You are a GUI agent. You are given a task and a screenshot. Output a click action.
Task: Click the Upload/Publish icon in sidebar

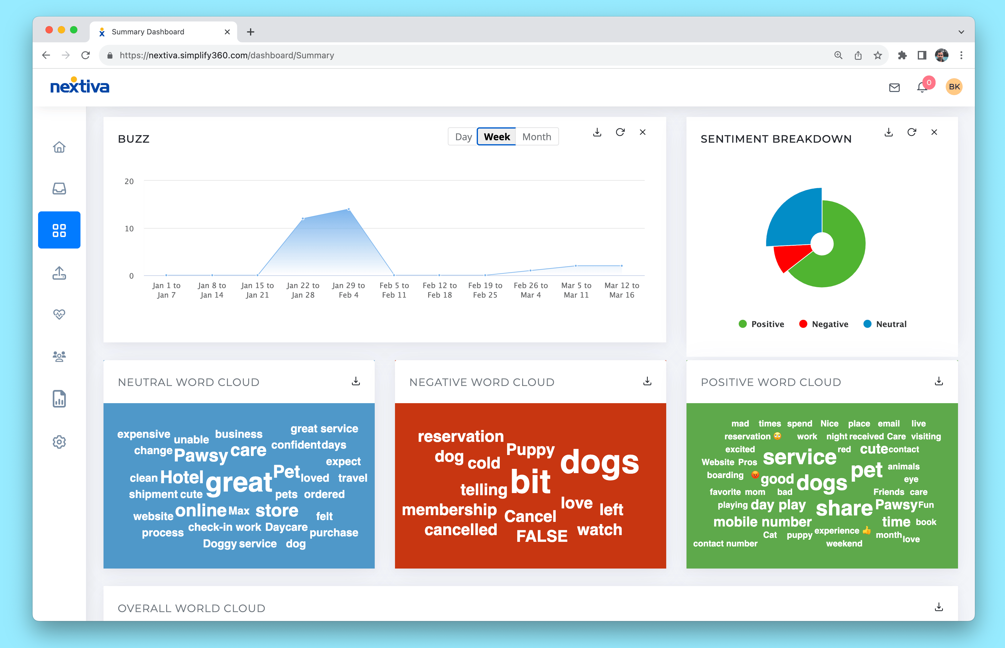pyautogui.click(x=59, y=274)
